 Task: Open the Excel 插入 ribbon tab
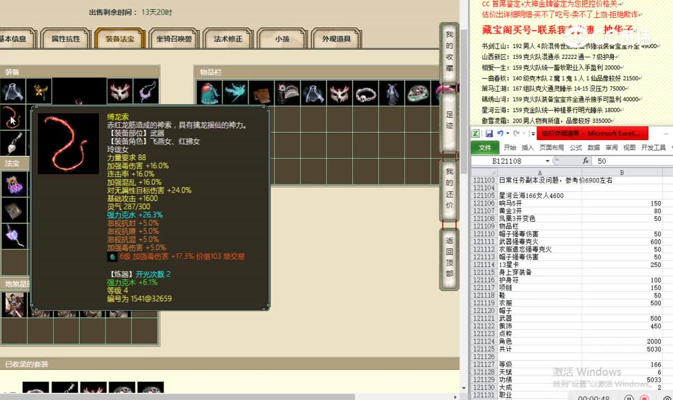point(528,148)
